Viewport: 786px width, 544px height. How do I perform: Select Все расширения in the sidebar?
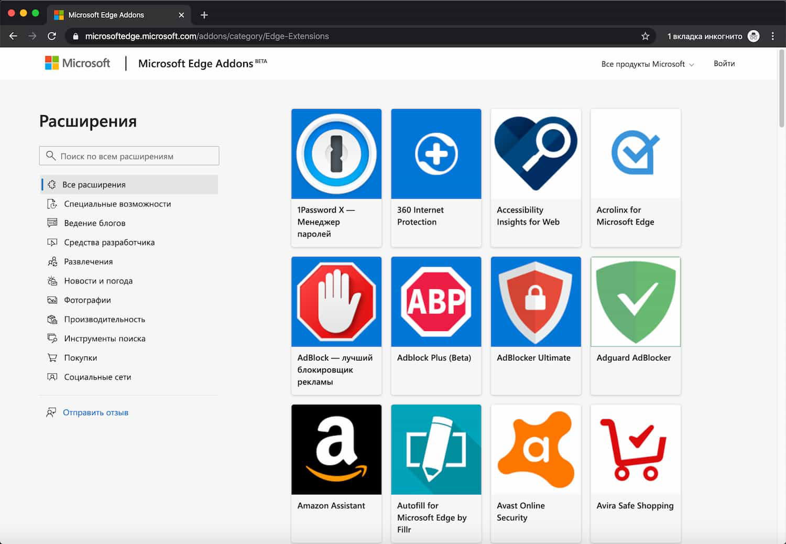(x=93, y=184)
